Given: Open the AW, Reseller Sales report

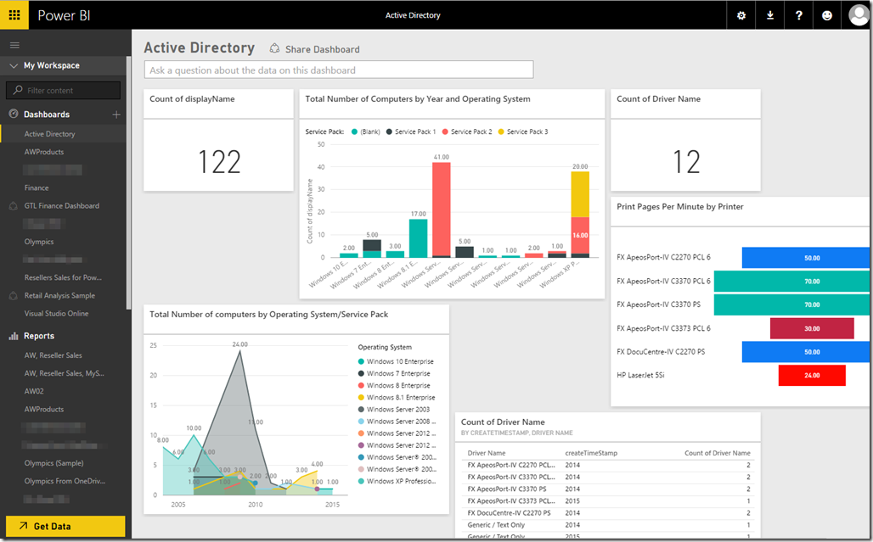Looking at the screenshot, I should click(x=53, y=355).
